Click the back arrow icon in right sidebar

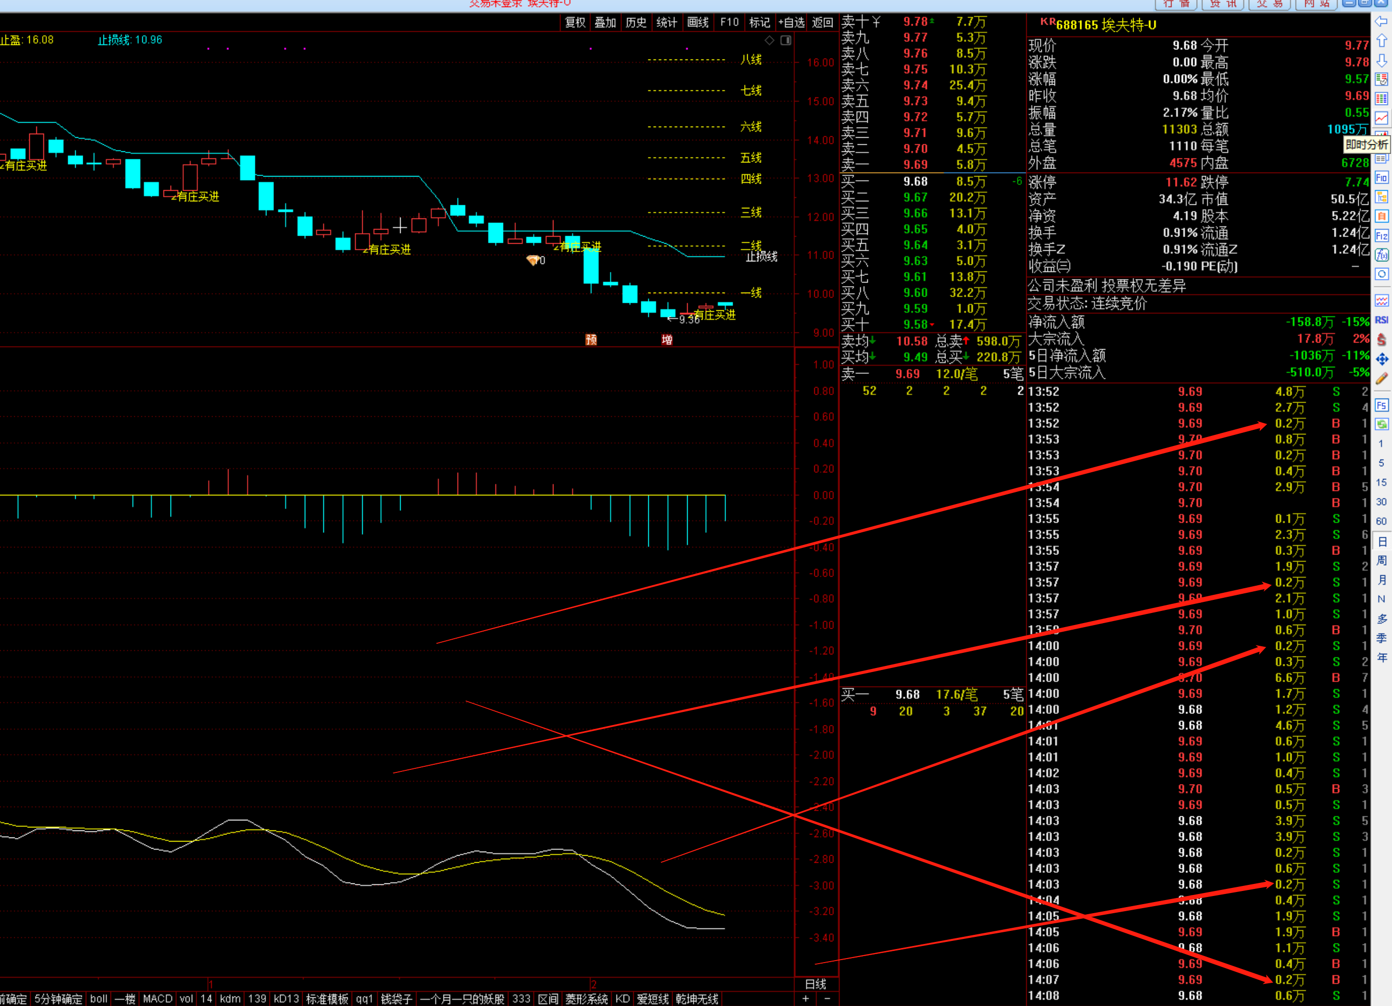coord(1381,22)
